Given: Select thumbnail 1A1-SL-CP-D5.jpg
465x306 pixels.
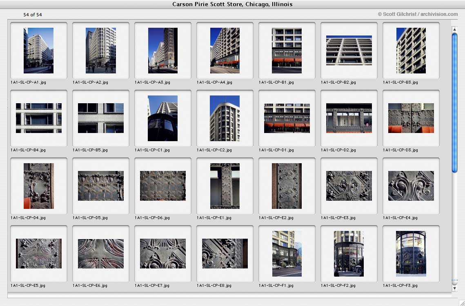Looking at the screenshot, I should click(x=101, y=186).
